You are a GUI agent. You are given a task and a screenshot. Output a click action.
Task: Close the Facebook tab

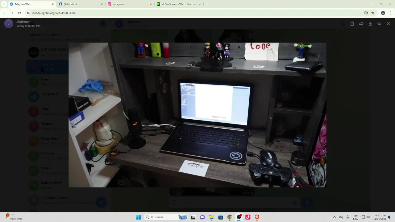pos(102,4)
